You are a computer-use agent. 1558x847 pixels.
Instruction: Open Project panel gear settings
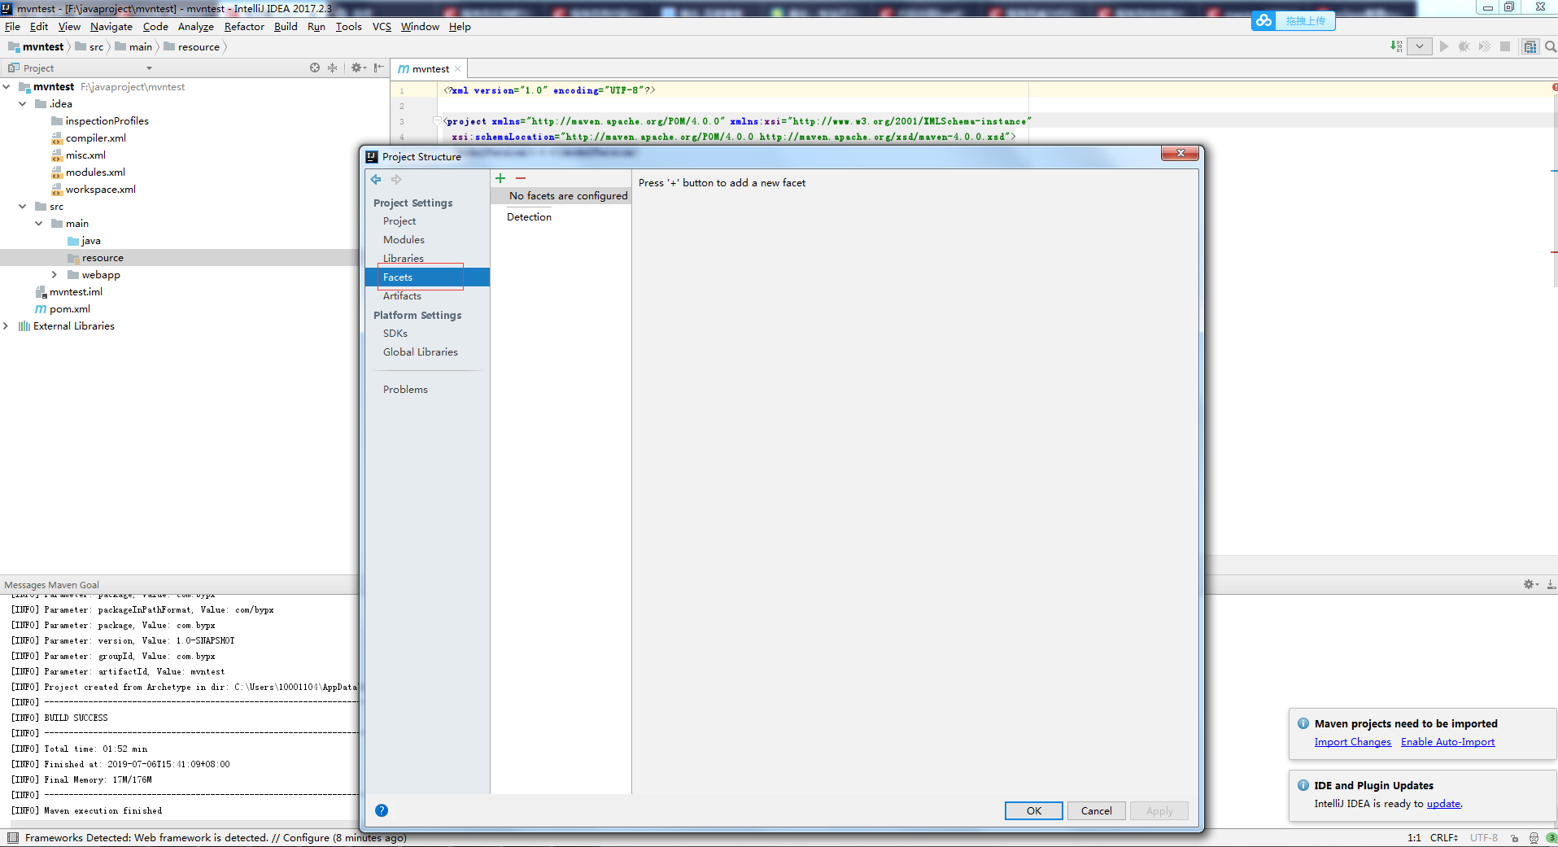[358, 68]
